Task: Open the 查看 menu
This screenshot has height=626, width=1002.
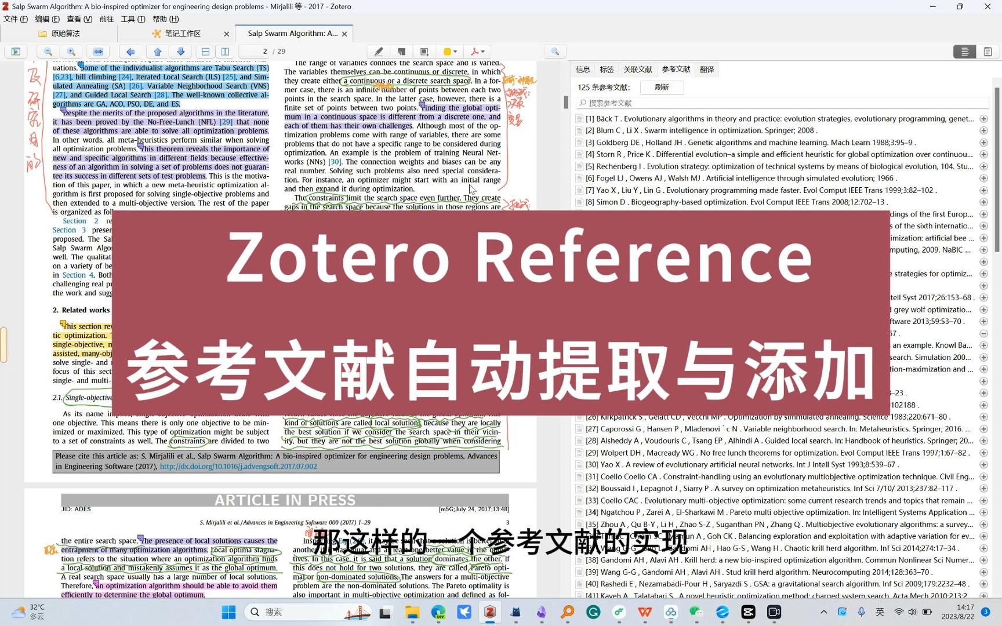Action: pyautogui.click(x=79, y=19)
